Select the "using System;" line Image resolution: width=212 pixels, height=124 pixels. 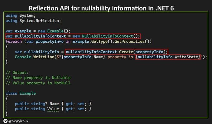point(20,15)
